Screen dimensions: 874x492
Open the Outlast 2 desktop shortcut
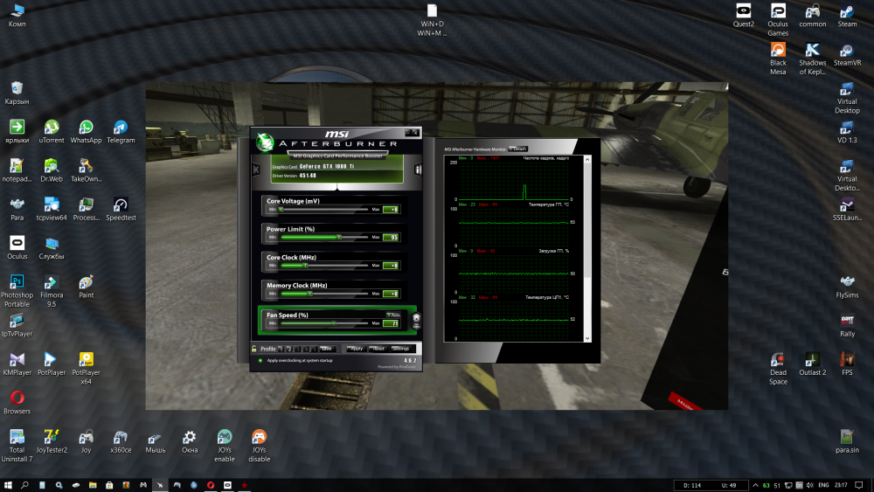(812, 364)
